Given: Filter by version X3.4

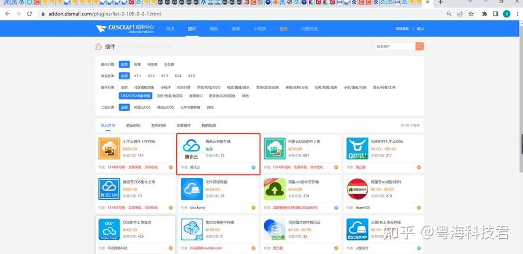Looking at the screenshot, I should click(178, 76).
